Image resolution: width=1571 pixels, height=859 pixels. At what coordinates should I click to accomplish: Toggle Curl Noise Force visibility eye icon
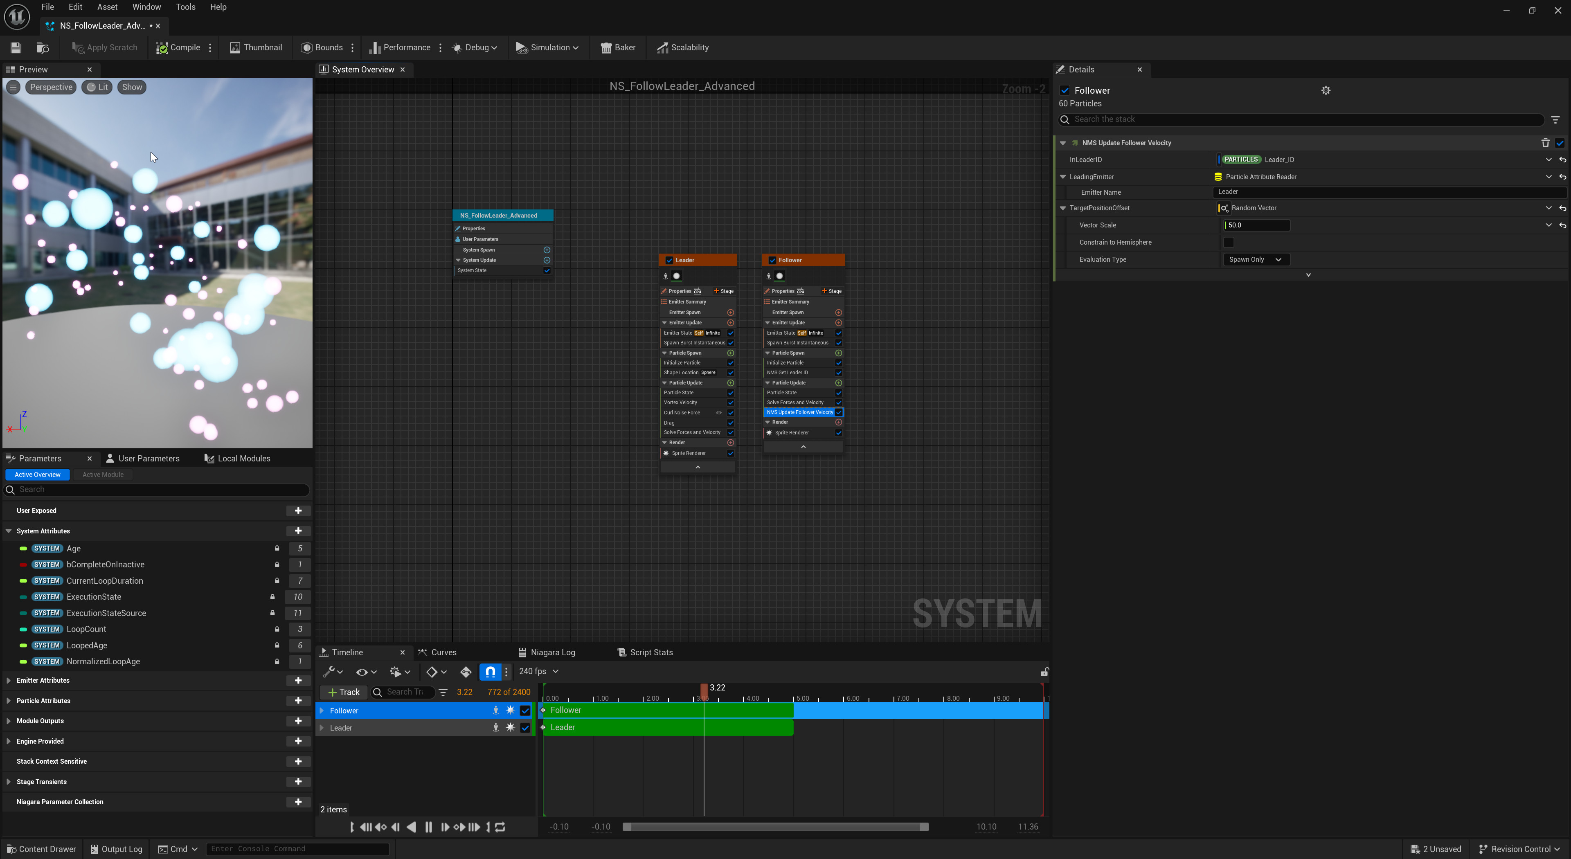coord(720,413)
